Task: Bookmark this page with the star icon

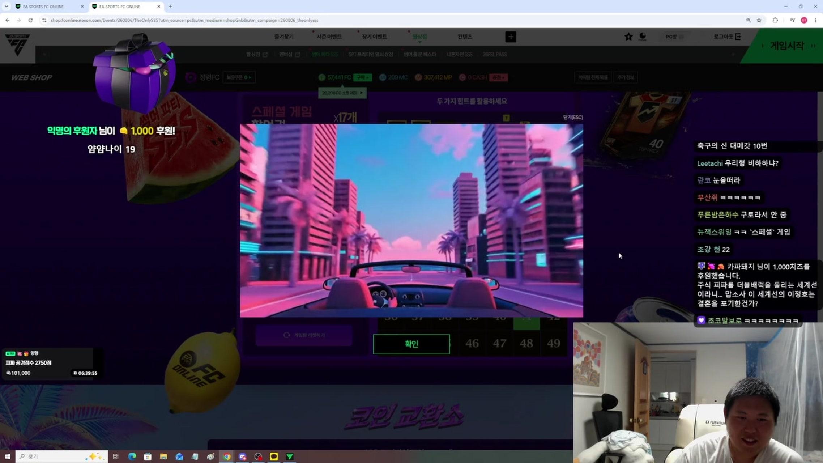Action: (x=759, y=20)
